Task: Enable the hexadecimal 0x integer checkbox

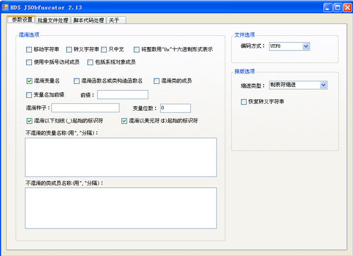Action: (137, 49)
